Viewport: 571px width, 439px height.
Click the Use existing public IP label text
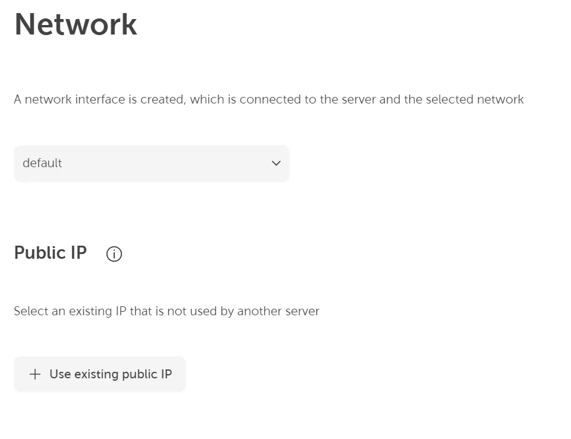pyautogui.click(x=109, y=374)
